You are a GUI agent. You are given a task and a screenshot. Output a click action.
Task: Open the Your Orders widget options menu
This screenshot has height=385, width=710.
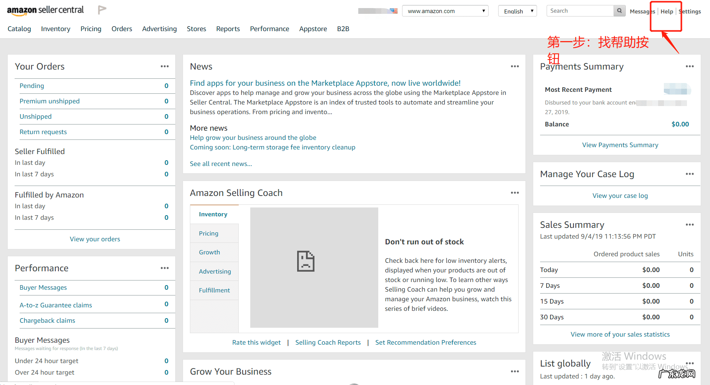(165, 66)
